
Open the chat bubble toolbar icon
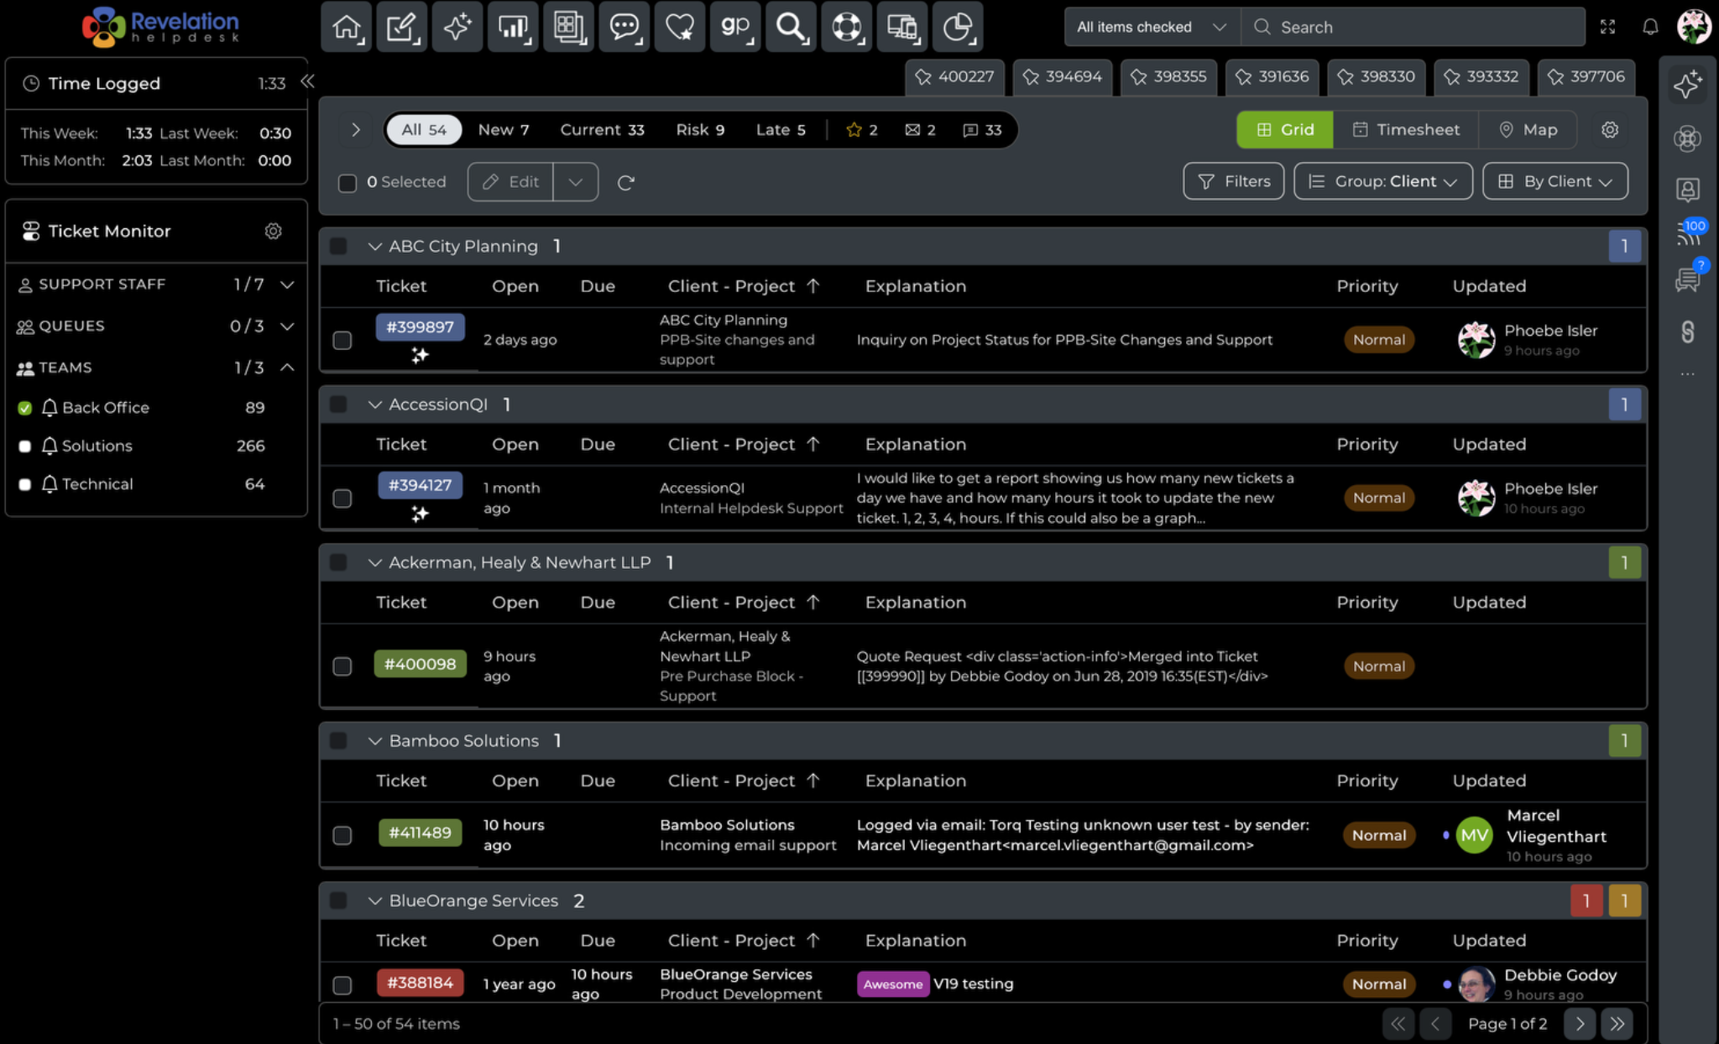point(624,27)
